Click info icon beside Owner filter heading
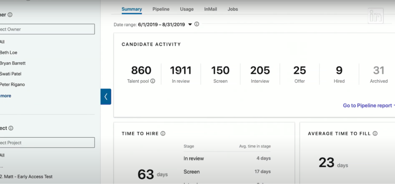395x184 pixels. [10, 15]
